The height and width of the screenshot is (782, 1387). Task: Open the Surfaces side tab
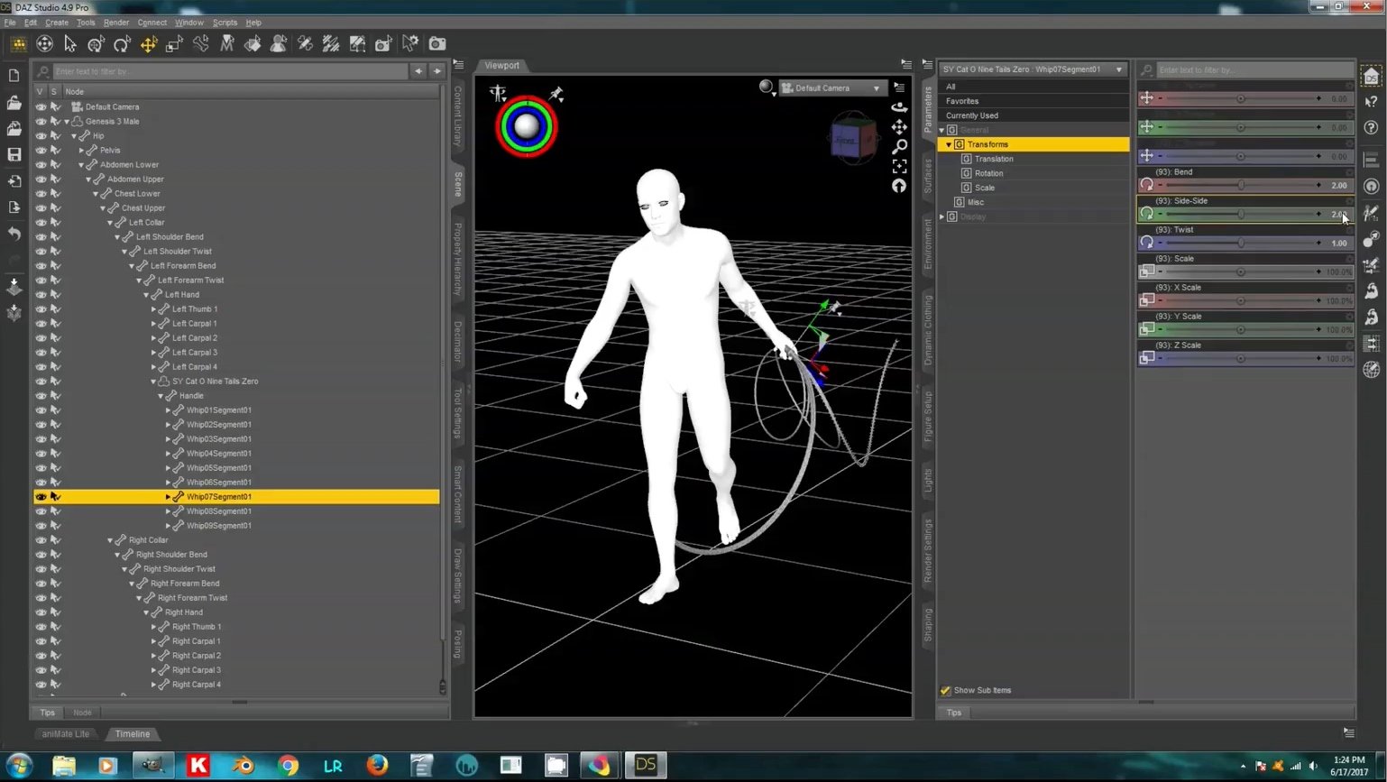928,176
